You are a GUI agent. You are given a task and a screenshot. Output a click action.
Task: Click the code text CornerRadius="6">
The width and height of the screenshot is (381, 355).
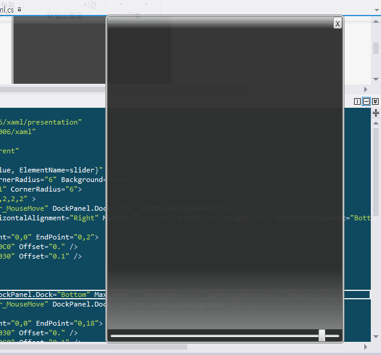46,189
